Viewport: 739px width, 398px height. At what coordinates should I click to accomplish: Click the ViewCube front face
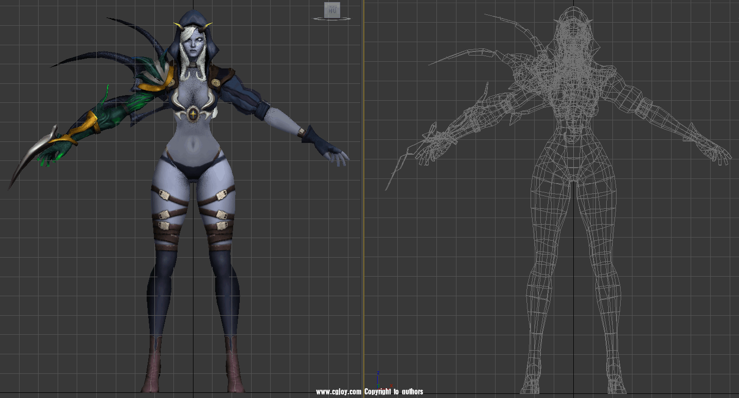332,10
